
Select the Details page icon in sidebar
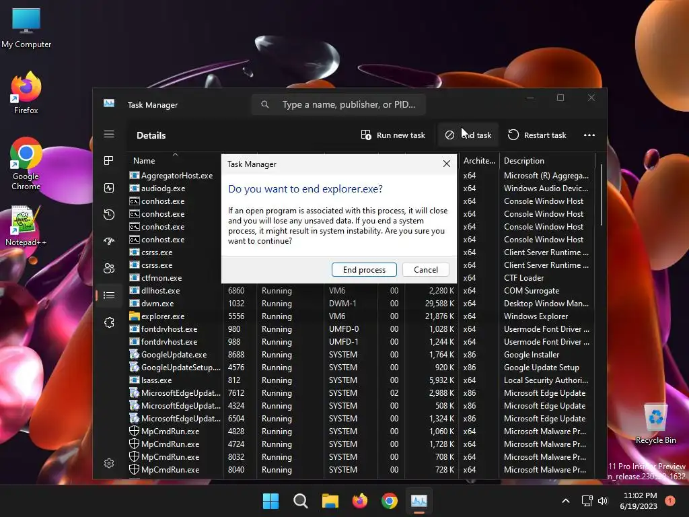point(109,295)
